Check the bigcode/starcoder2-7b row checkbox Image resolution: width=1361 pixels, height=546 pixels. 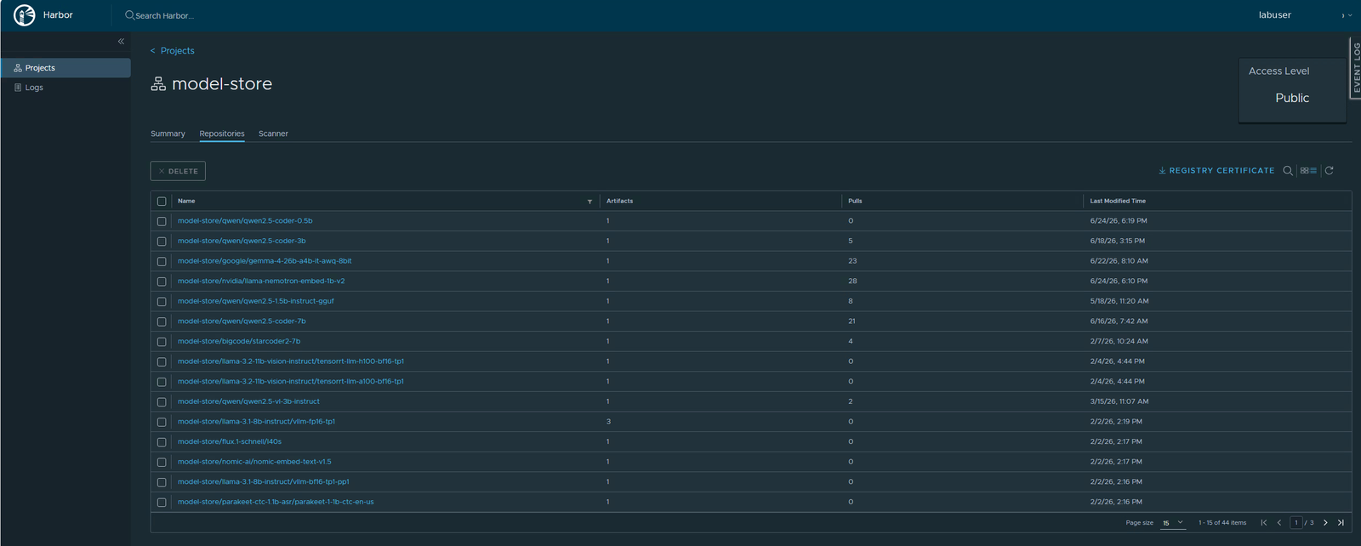162,342
